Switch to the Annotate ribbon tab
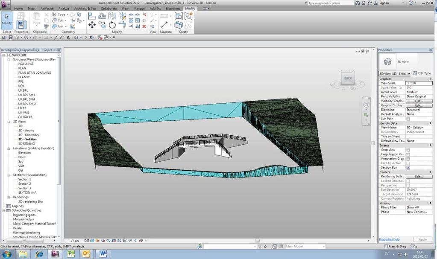Screen dimensions: 437x259 click(47, 9)
